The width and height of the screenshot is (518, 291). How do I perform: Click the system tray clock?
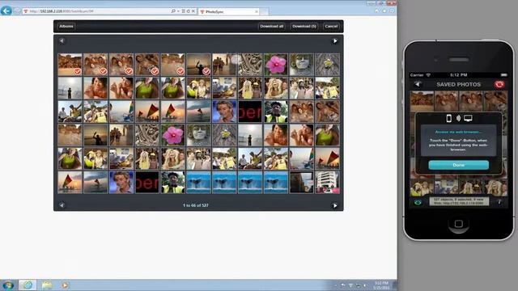coord(381,285)
